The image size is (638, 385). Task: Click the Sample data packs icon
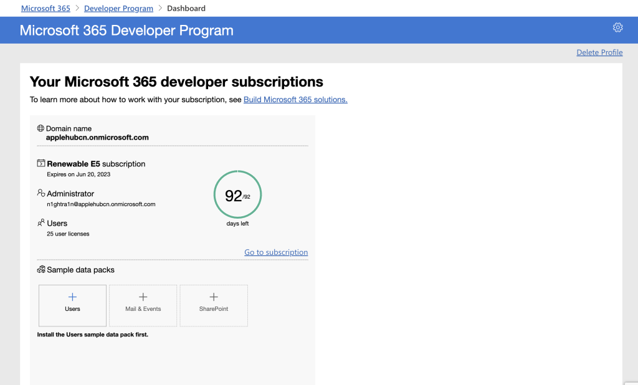click(41, 270)
